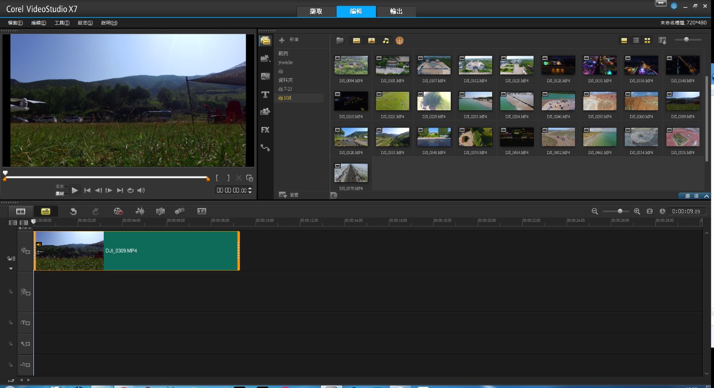Expand the track list down arrow

(11, 269)
